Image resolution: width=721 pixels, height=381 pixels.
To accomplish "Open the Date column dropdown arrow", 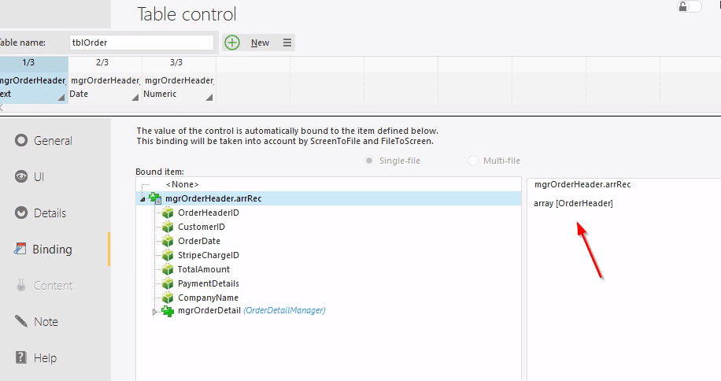I will [x=135, y=98].
